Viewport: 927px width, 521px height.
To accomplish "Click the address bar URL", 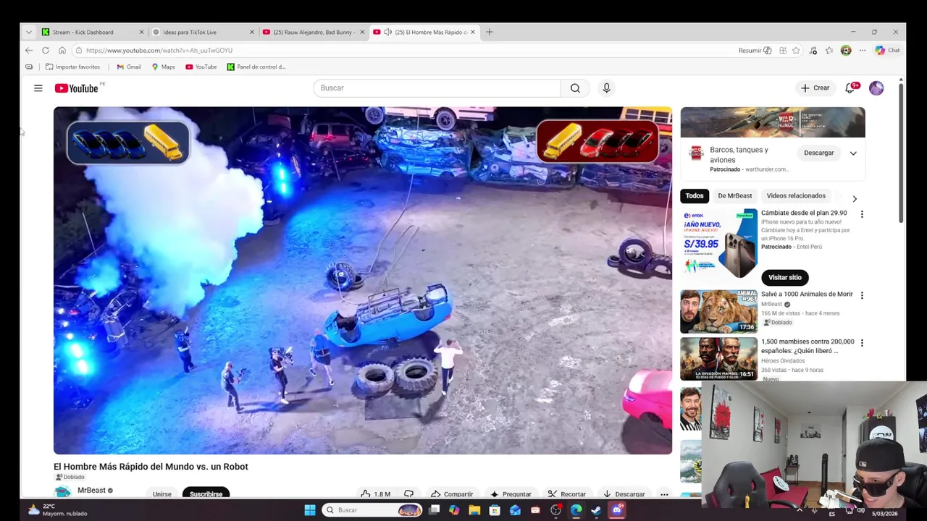I will coord(159,50).
